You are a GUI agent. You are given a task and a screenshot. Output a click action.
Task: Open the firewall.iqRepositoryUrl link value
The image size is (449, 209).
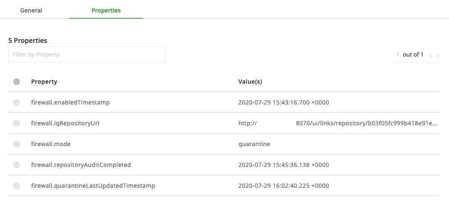click(337, 123)
